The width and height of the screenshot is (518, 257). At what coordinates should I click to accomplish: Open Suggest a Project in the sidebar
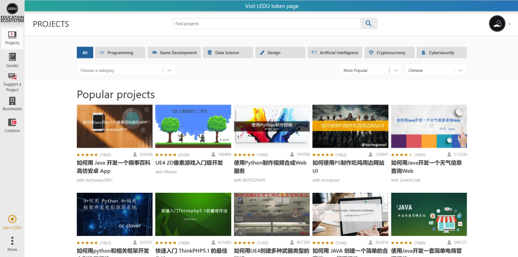point(12,82)
